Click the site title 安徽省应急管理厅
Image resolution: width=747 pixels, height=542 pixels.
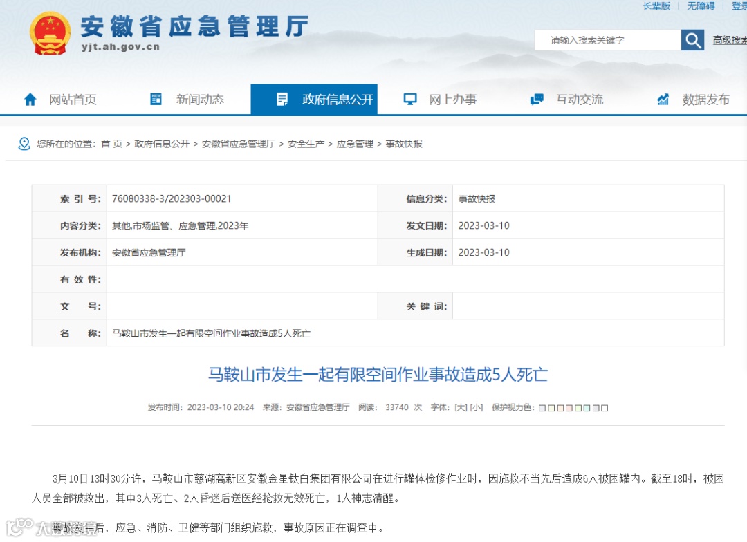[x=195, y=26]
